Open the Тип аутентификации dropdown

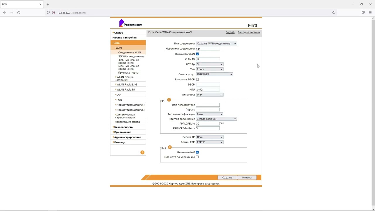click(x=209, y=114)
